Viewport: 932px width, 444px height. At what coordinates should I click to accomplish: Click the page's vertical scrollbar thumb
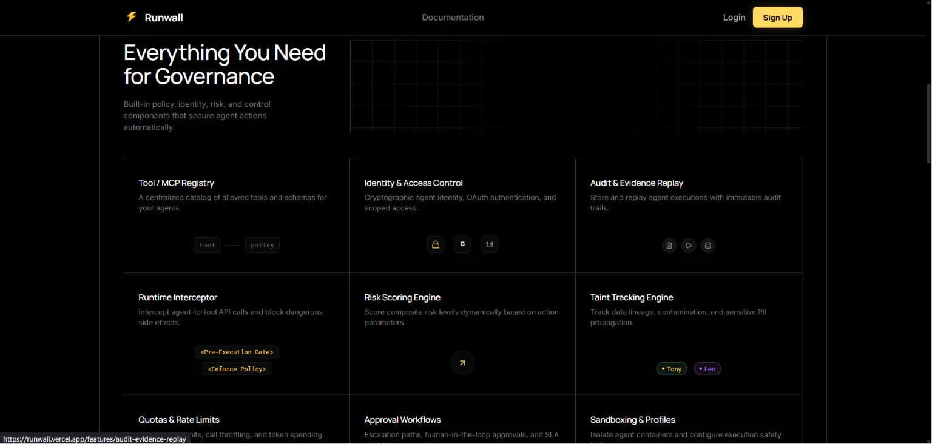click(x=928, y=123)
